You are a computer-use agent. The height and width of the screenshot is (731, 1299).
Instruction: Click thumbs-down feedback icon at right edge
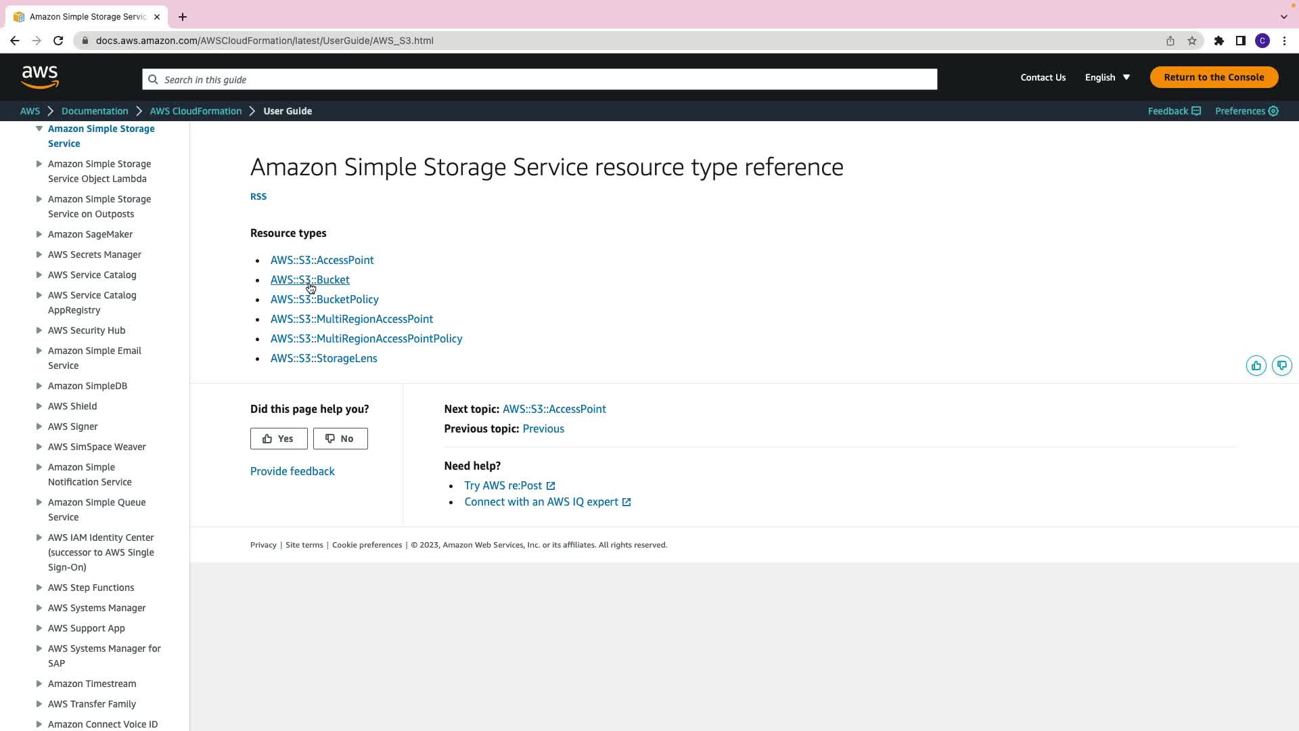[x=1281, y=365]
